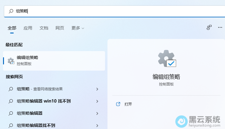Click 打开 in the preview pane
The image size is (225, 129).
[128, 104]
